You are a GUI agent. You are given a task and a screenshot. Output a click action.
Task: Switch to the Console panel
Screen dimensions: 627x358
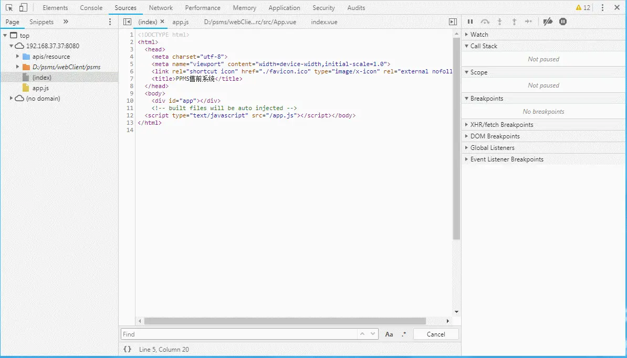(x=91, y=7)
